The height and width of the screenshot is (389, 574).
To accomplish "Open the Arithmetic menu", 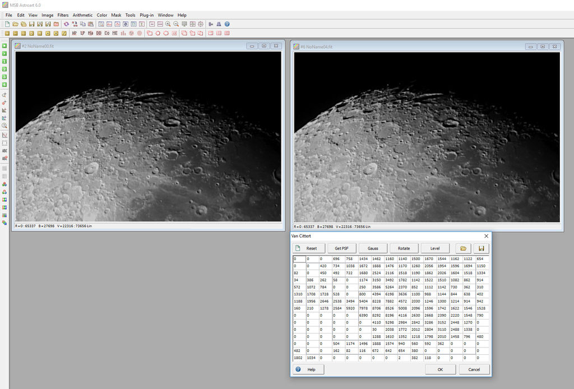I will pyautogui.click(x=82, y=15).
